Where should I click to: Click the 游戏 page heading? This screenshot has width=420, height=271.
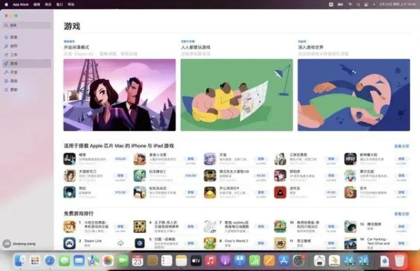pos(72,26)
